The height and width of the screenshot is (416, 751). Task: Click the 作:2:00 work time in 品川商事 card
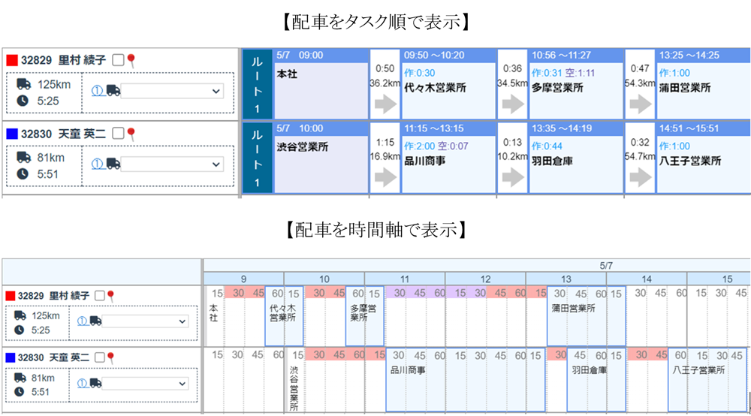(x=420, y=146)
